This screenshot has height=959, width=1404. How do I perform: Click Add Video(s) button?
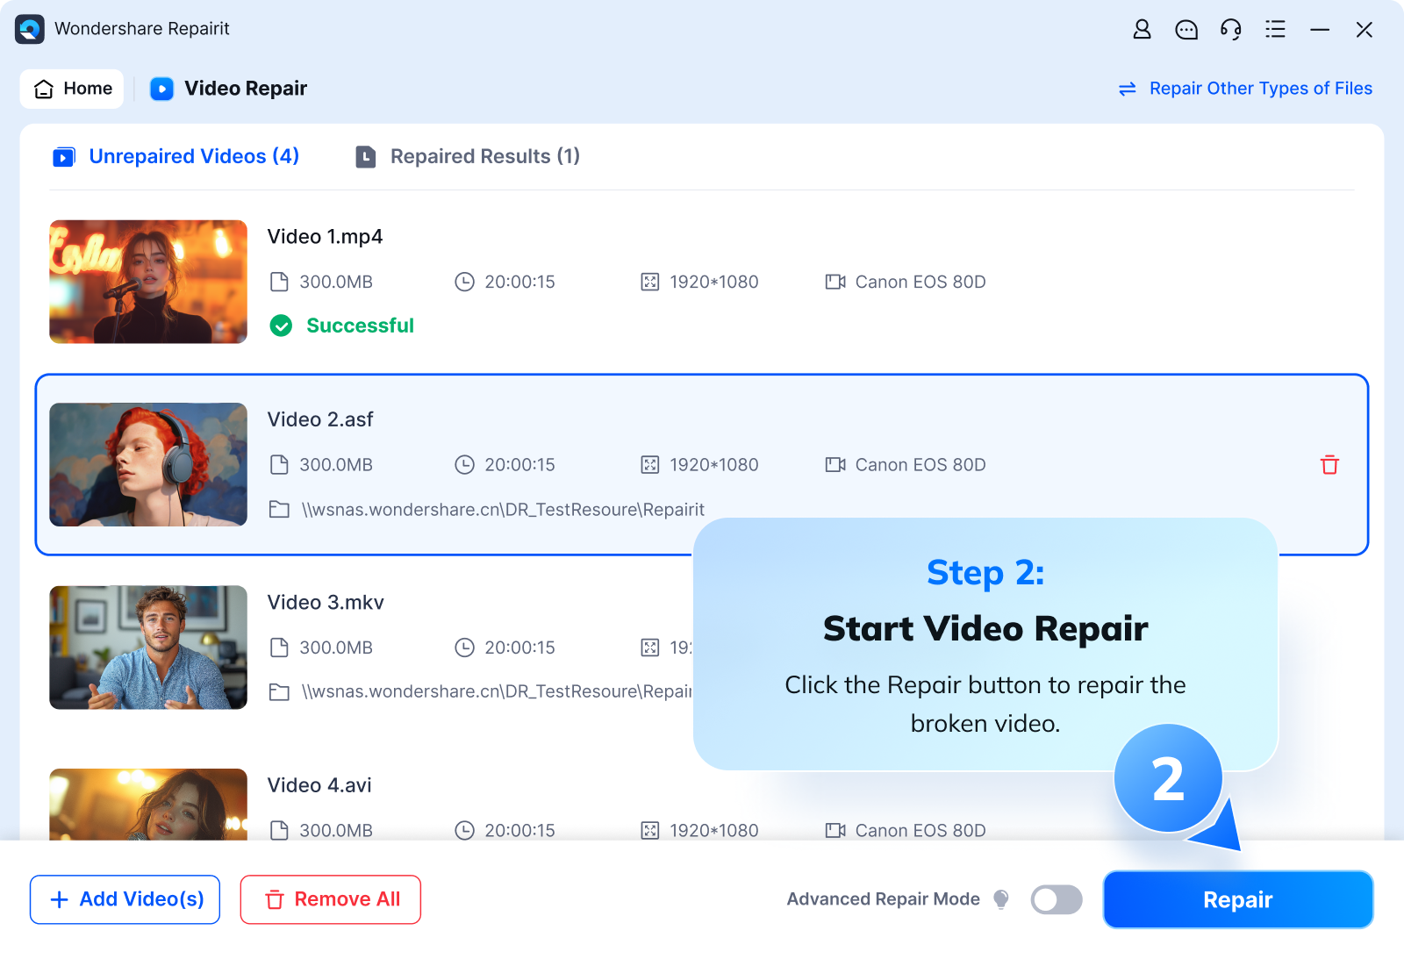[125, 899]
